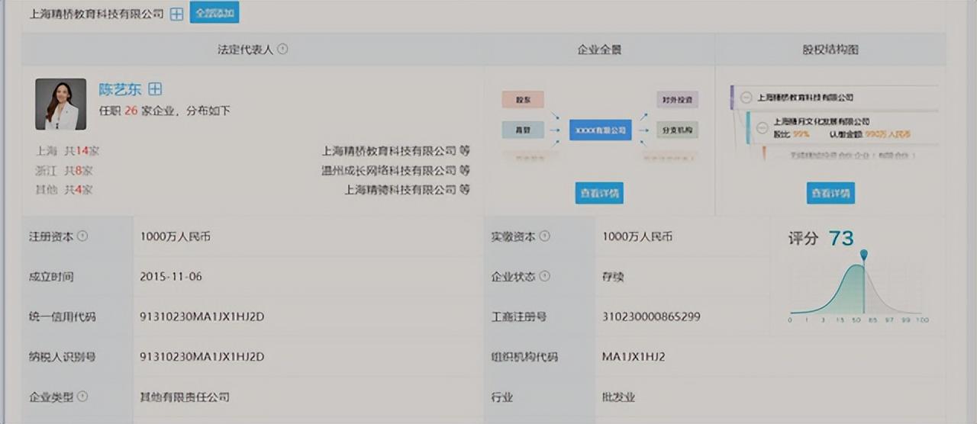Click the score marker pin on the distribution curve
This screenshot has width=977, height=424.
(863, 255)
